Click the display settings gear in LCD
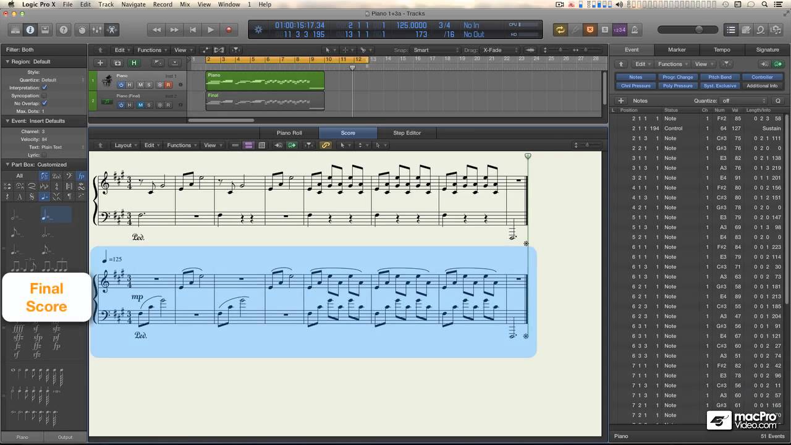This screenshot has width=791, height=445. 258,29
